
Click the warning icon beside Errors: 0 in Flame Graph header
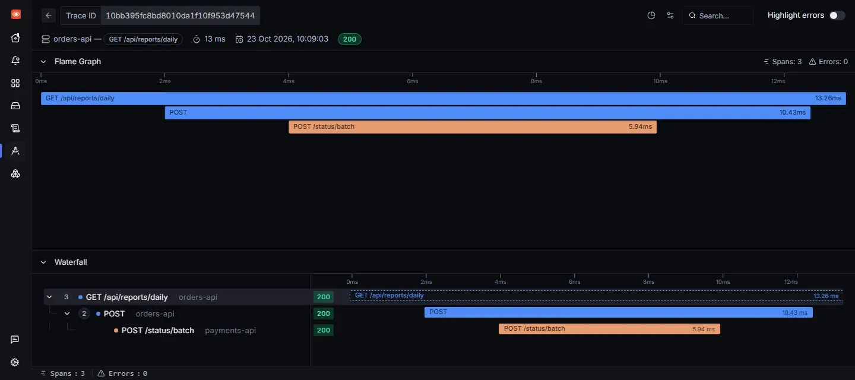(x=813, y=62)
